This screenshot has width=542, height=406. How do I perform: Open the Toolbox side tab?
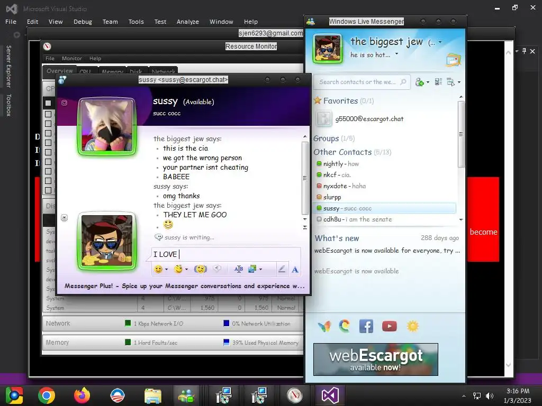8,105
